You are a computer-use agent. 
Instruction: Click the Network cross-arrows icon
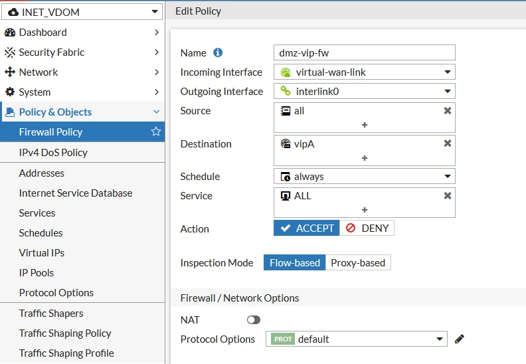(x=10, y=72)
